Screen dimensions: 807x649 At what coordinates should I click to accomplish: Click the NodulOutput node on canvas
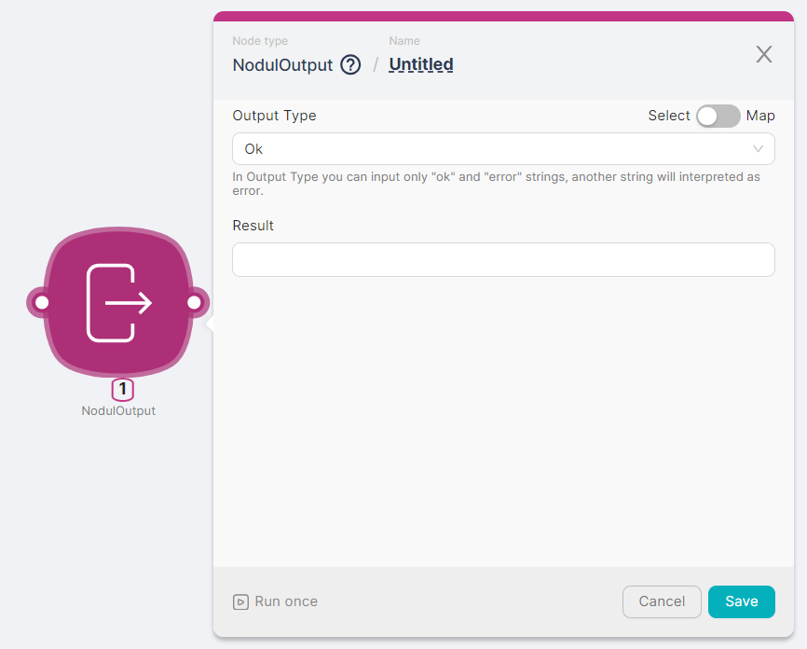[118, 302]
